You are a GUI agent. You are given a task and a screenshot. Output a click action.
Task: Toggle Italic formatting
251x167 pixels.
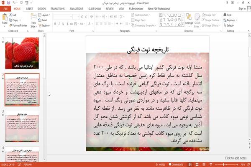pos(59,24)
